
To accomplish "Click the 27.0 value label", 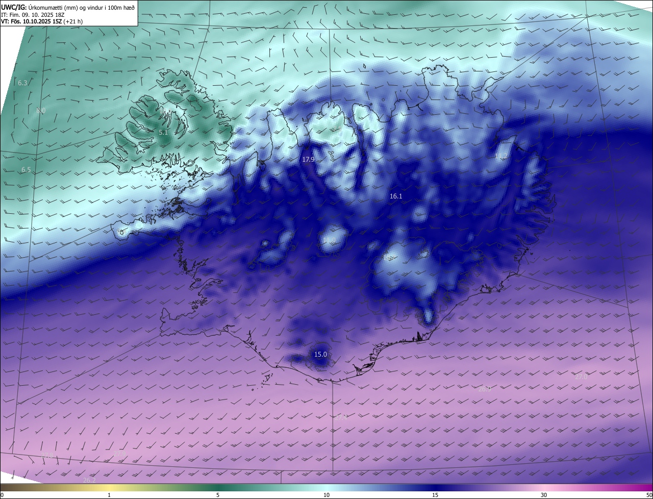I will point(581,377).
